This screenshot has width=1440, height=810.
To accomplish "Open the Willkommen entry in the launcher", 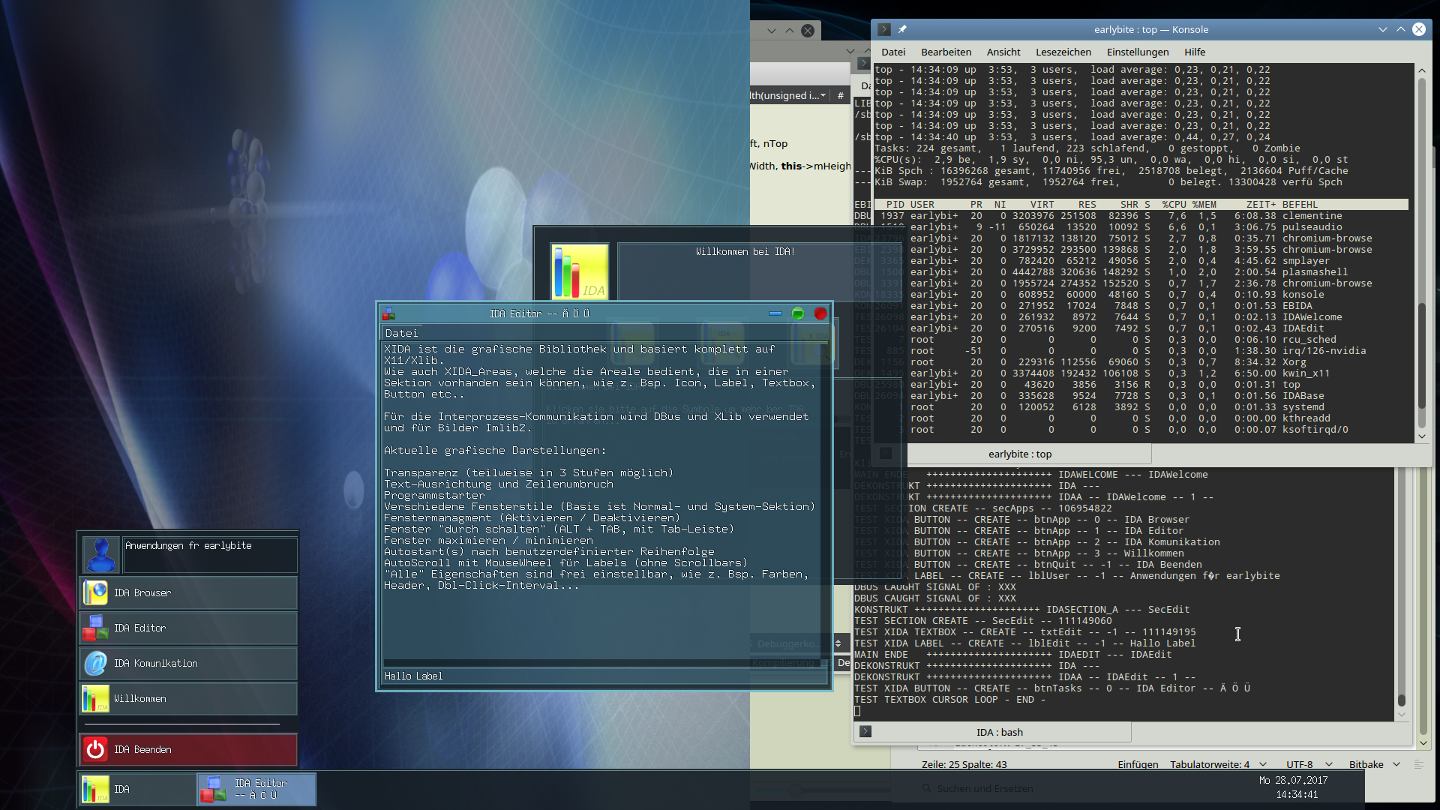I will [187, 698].
